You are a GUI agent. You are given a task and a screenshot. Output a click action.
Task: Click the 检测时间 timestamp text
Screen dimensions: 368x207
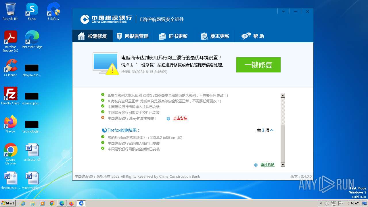pos(144,72)
